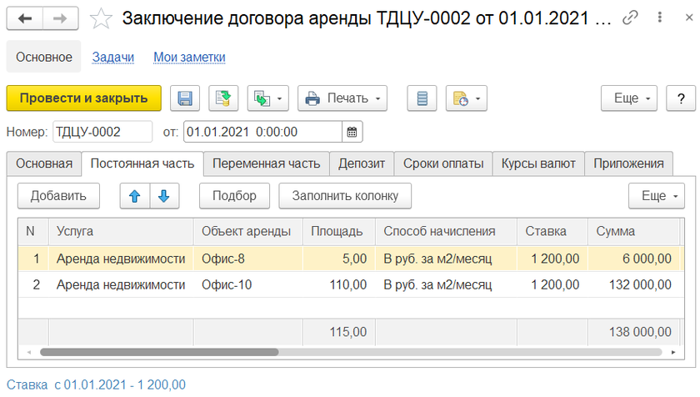Image resolution: width=700 pixels, height=397 pixels.
Task: Add document to favorites with star icon
Action: pyautogui.click(x=101, y=18)
